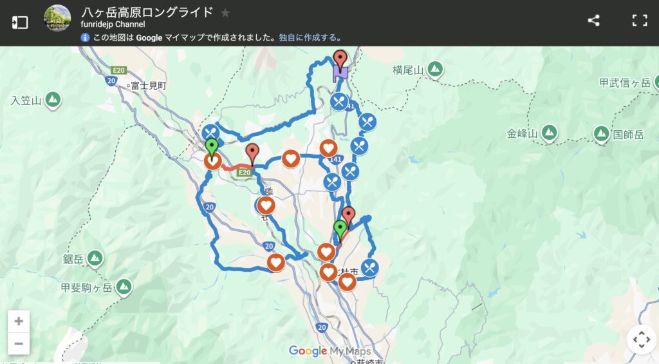Open the map legend side panel
The width and height of the screenshot is (659, 364).
pyautogui.click(x=20, y=23)
